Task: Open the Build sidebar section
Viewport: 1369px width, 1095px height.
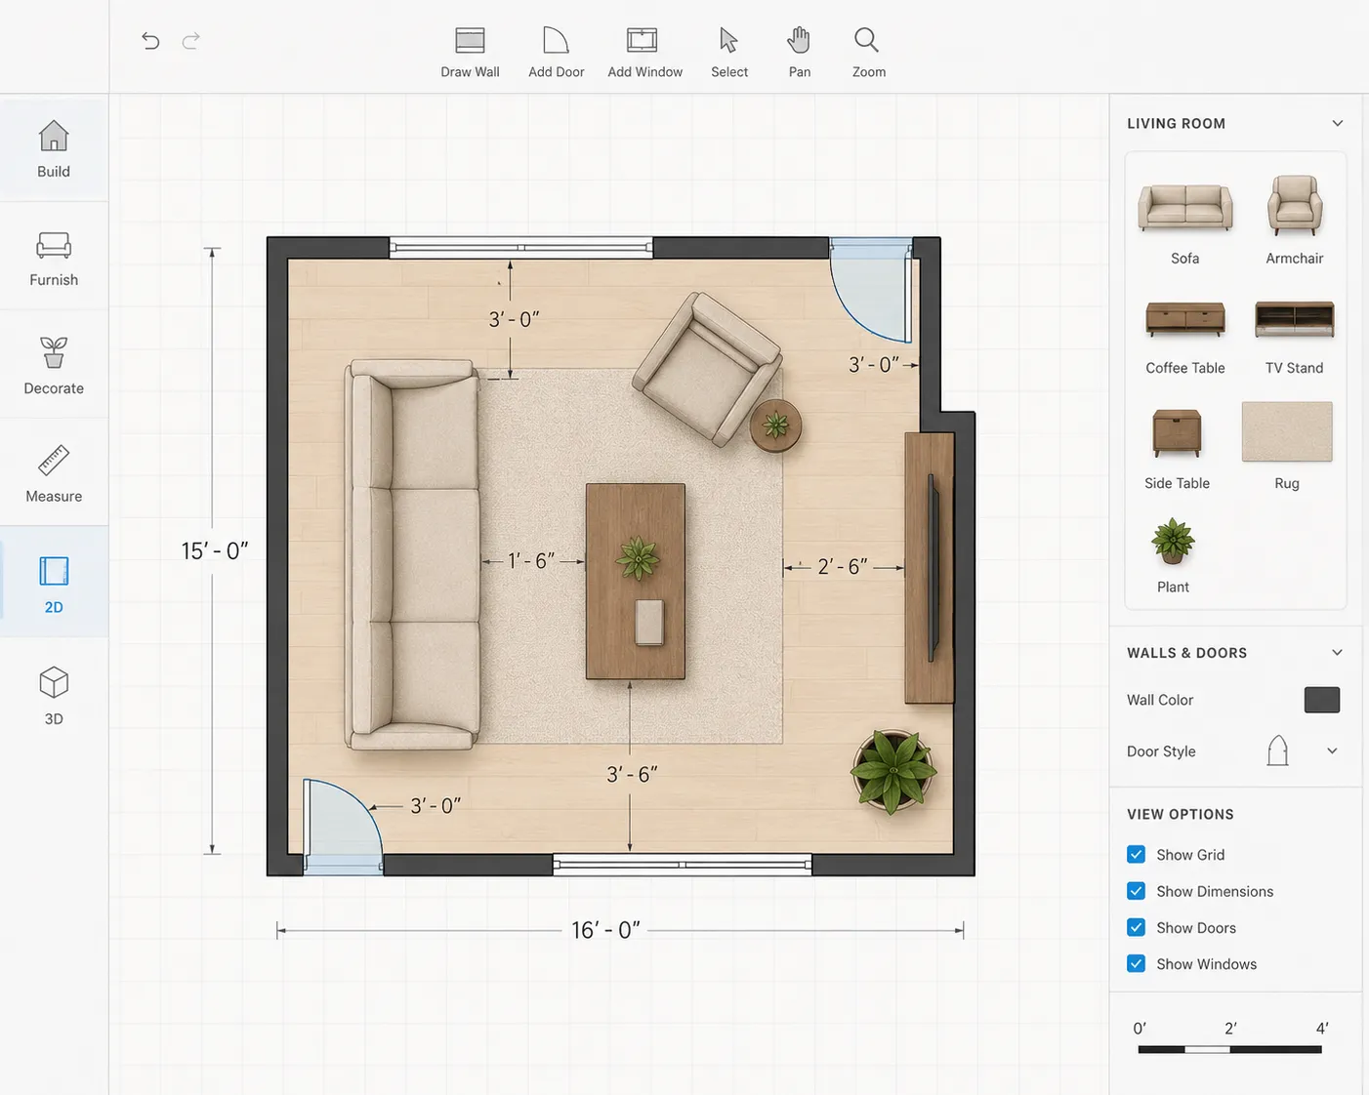Action: click(54, 148)
